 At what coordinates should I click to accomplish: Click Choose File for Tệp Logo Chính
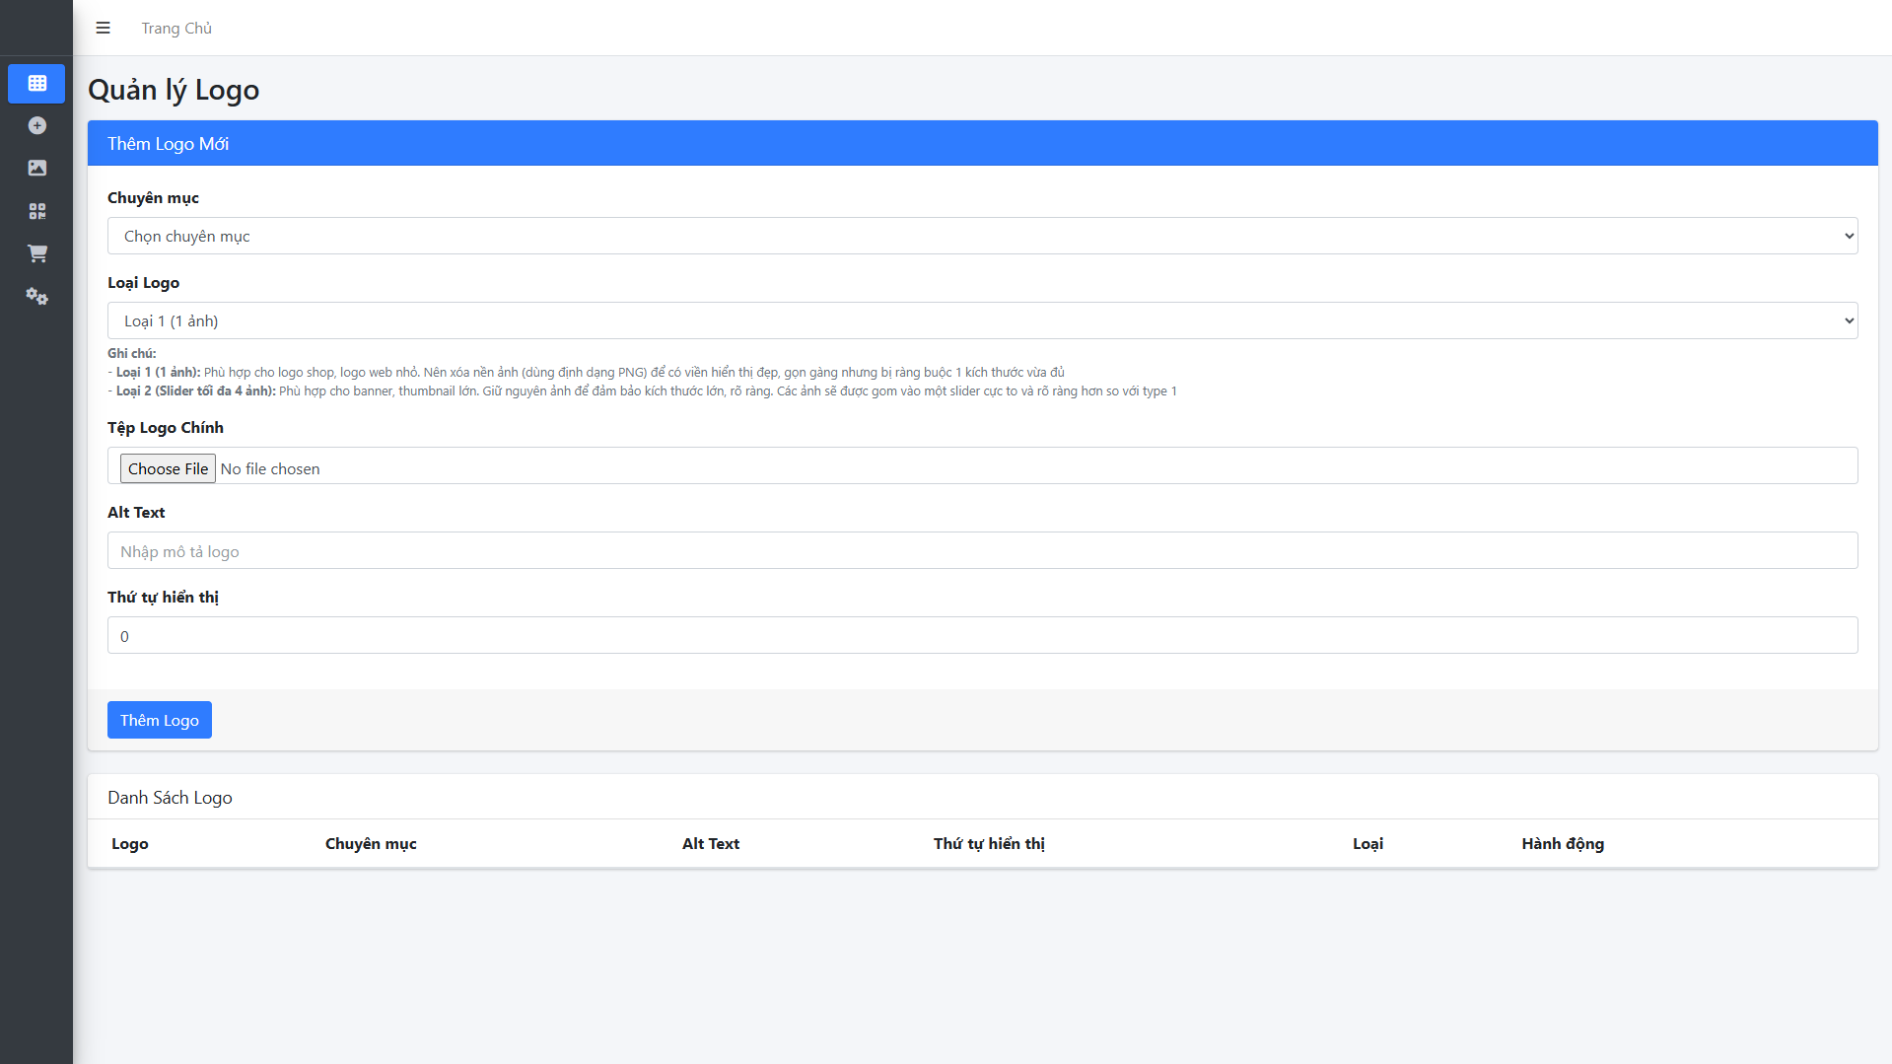coord(168,468)
